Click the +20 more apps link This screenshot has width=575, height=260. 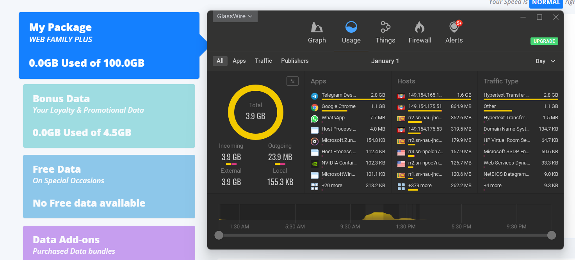tap(332, 186)
